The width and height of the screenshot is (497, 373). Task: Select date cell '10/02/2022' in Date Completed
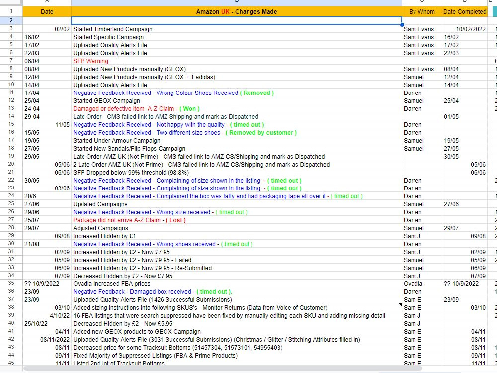pos(465,29)
